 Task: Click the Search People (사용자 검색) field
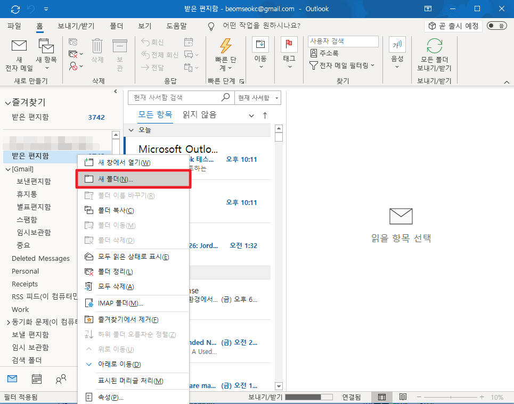[x=343, y=42]
